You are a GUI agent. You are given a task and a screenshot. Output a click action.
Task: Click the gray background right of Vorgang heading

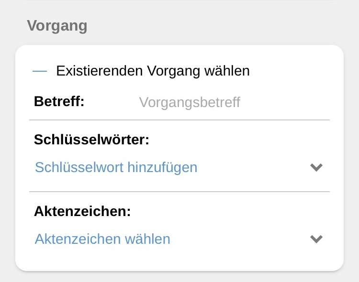[215, 25]
